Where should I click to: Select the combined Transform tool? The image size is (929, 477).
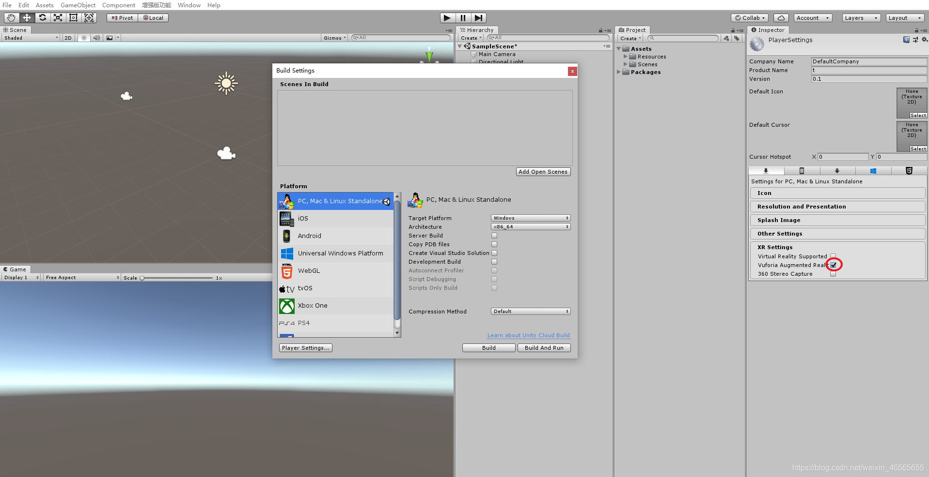(x=89, y=18)
